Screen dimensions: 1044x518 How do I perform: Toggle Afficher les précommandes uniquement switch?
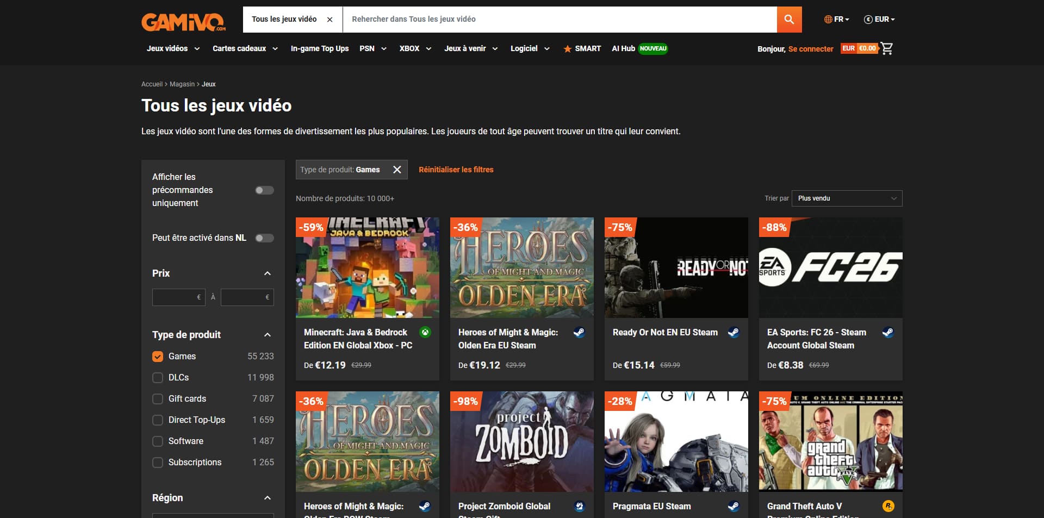pos(264,190)
